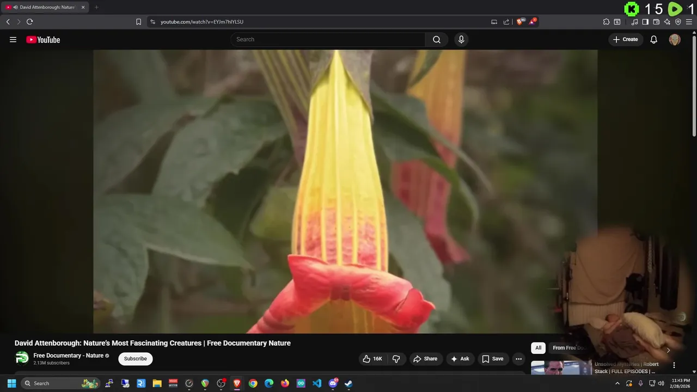Start voice search with the microphone

pos(461,39)
